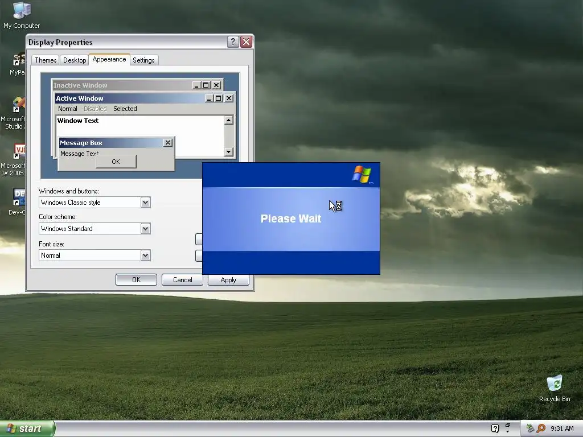Click the Windows logo in Please Wait box
This screenshot has width=583, height=437.
362,174
